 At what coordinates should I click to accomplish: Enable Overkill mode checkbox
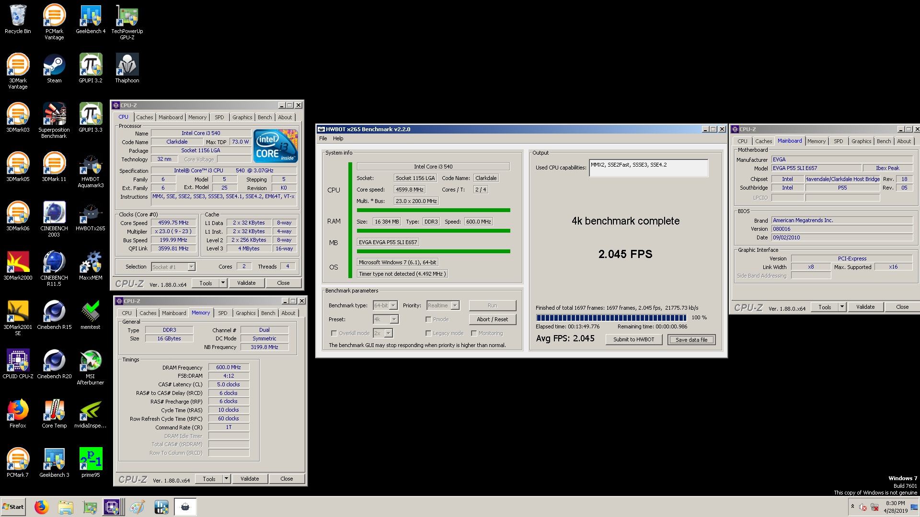(x=334, y=333)
